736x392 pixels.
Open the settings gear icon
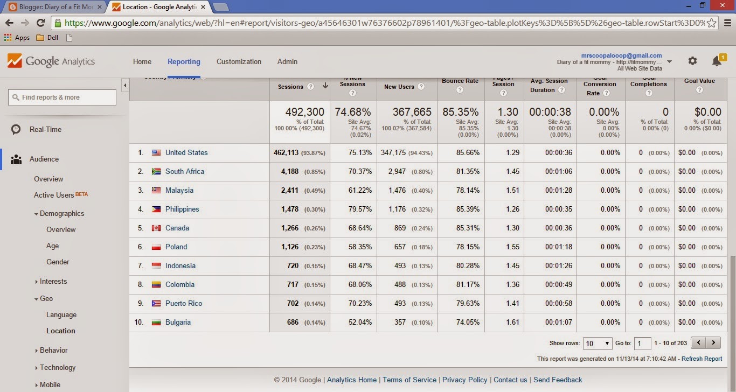click(x=692, y=61)
